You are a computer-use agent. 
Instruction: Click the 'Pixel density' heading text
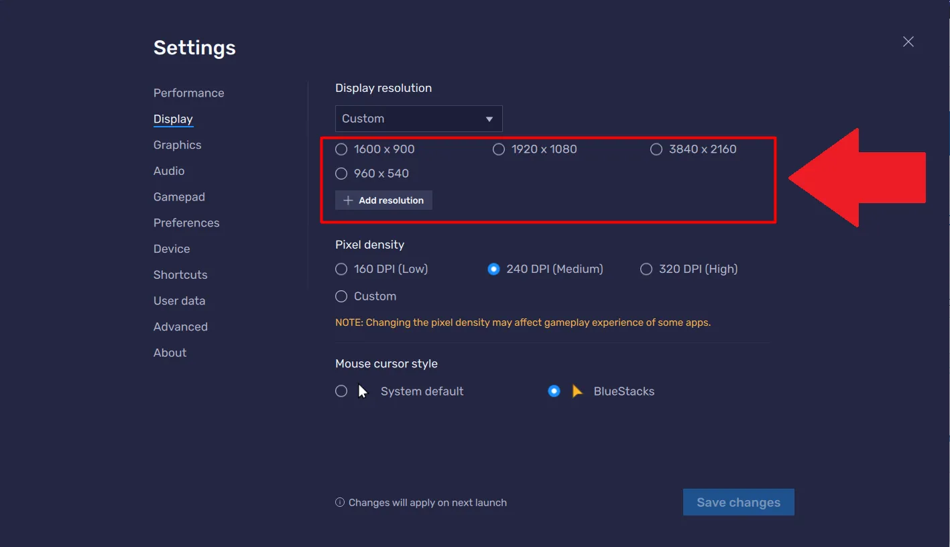369,245
